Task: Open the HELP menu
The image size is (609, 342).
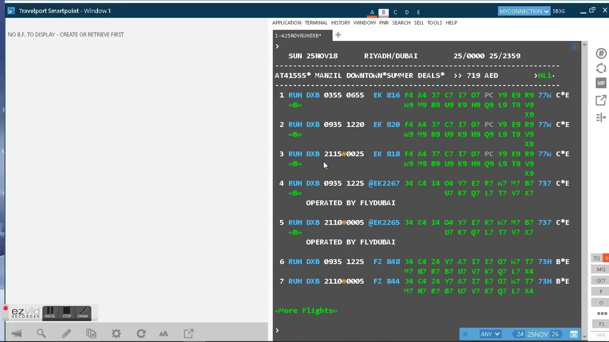Action: (452, 23)
